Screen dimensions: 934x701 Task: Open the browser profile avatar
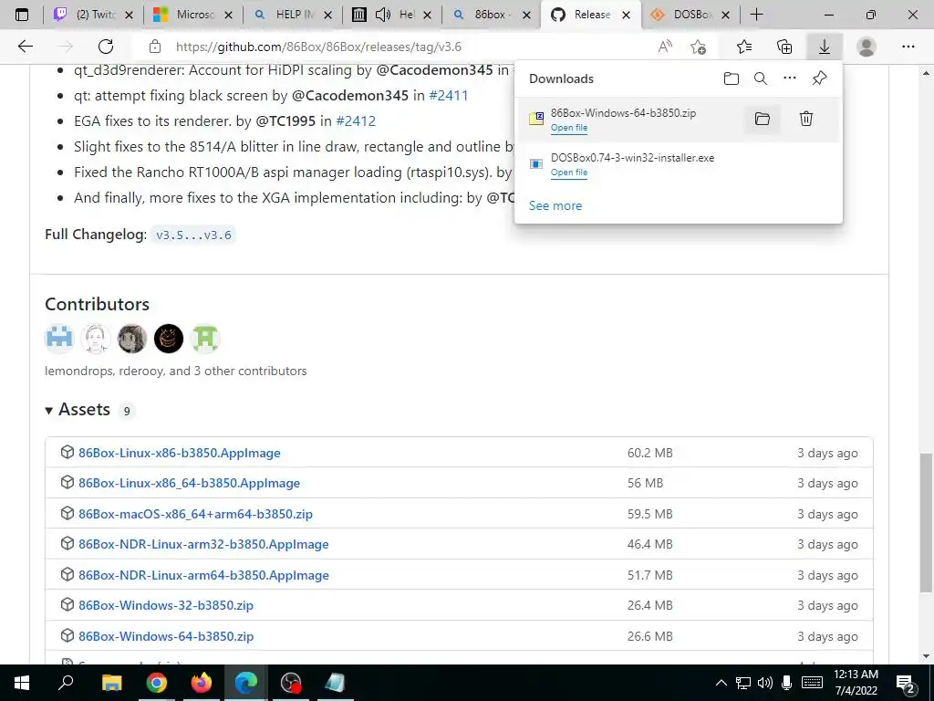[867, 47]
